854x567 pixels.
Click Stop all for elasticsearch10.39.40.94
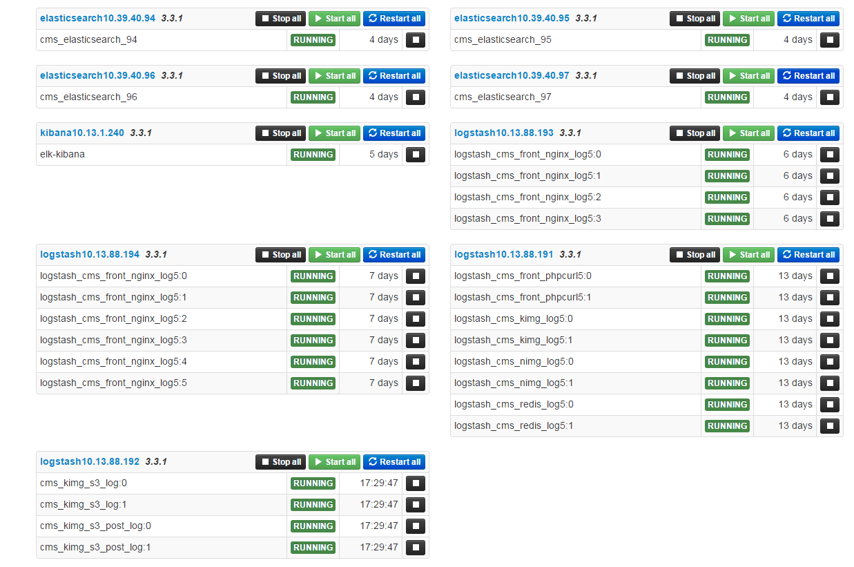[x=280, y=19]
